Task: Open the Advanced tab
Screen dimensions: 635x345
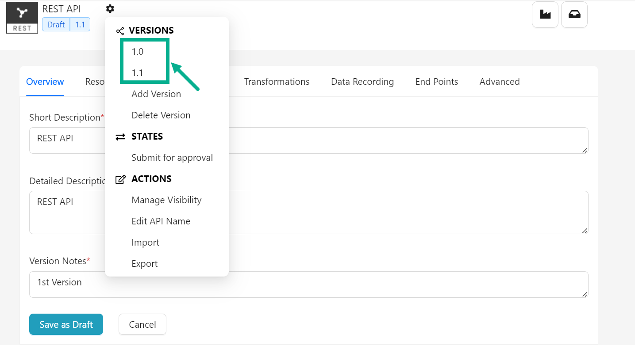Action: [x=500, y=82]
